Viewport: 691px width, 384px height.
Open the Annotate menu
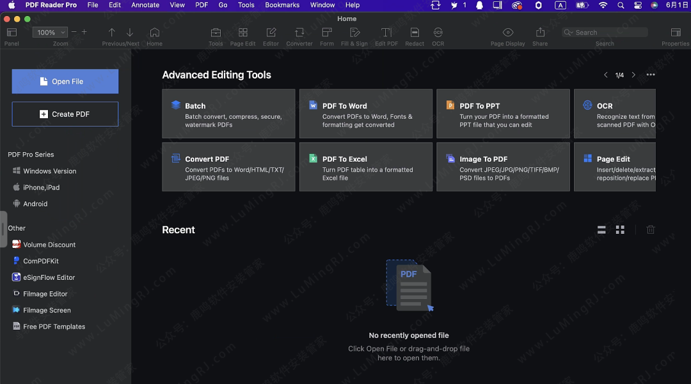coord(145,5)
